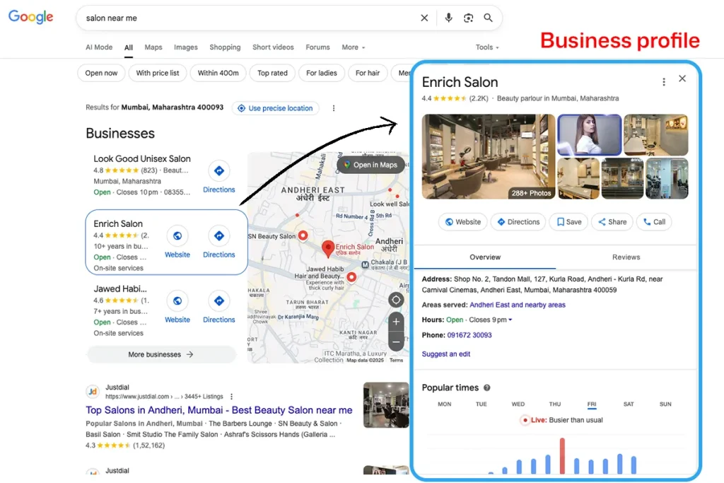
Task: Click Suggest an edit link
Action: (x=445, y=354)
